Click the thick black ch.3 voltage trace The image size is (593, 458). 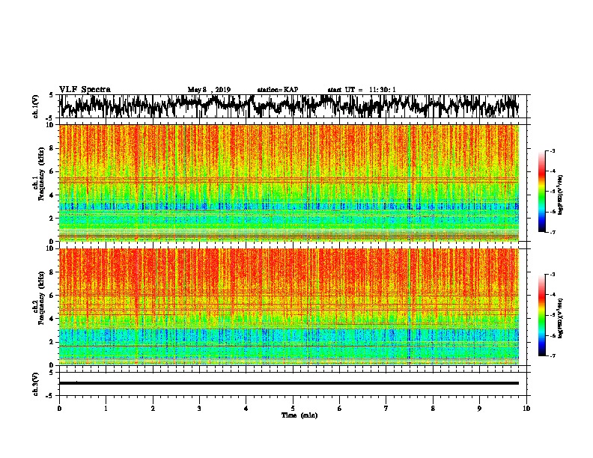click(289, 383)
